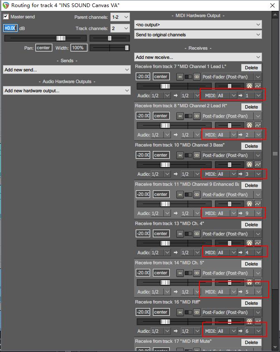280x352 pixels.
Task: Click -20.00 volume field of track 8 receive
Action: 143,116
